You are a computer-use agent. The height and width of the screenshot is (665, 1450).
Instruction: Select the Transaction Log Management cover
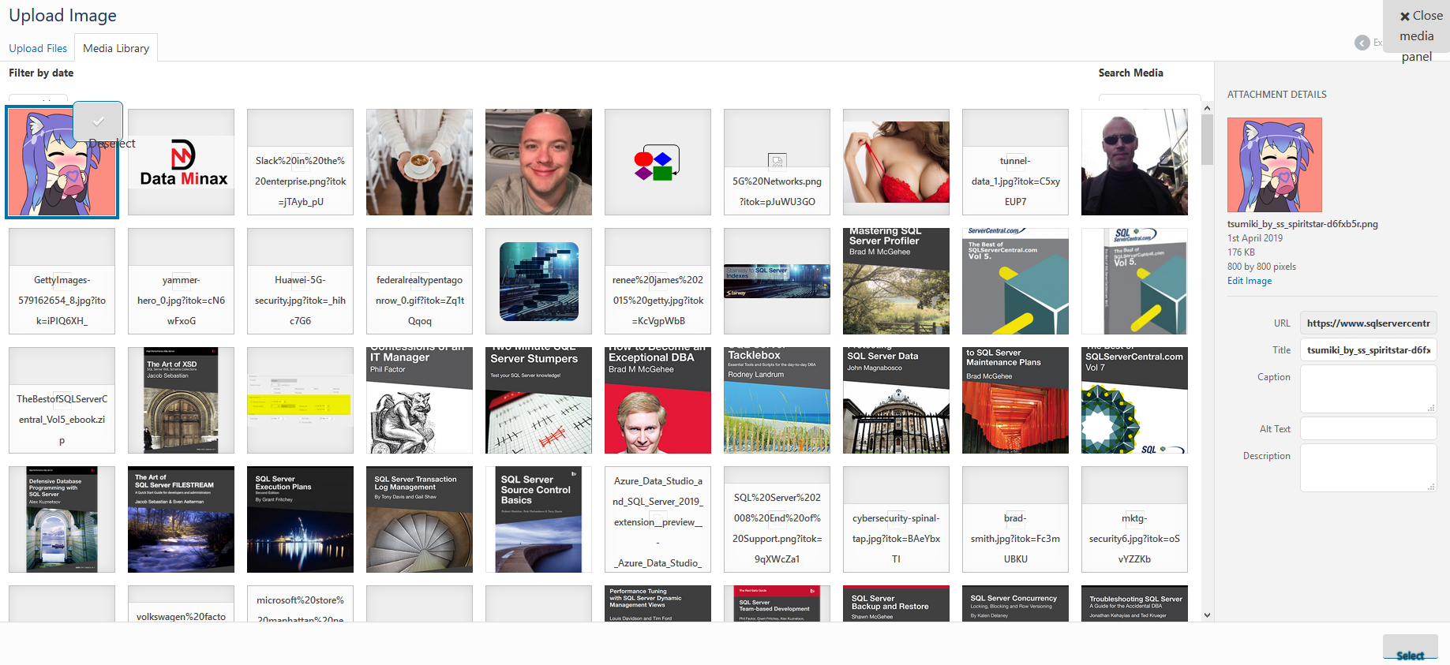(x=420, y=520)
